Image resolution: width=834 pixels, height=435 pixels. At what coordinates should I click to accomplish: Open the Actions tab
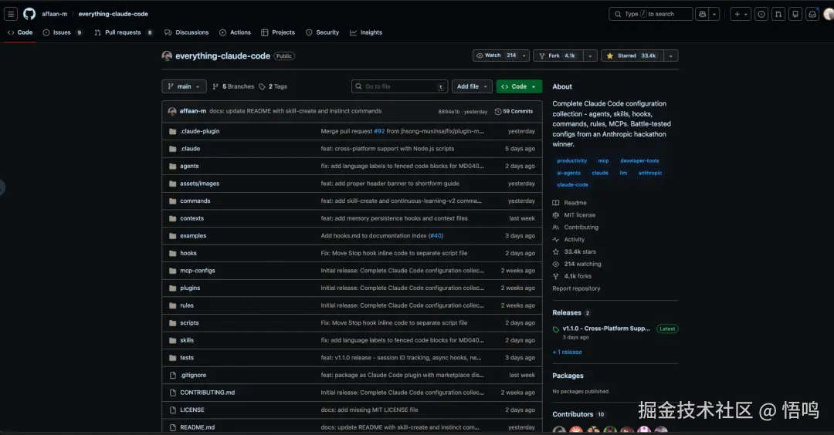tap(235, 32)
